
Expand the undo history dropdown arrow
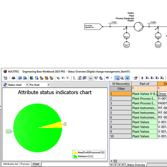click(x=112, y=78)
